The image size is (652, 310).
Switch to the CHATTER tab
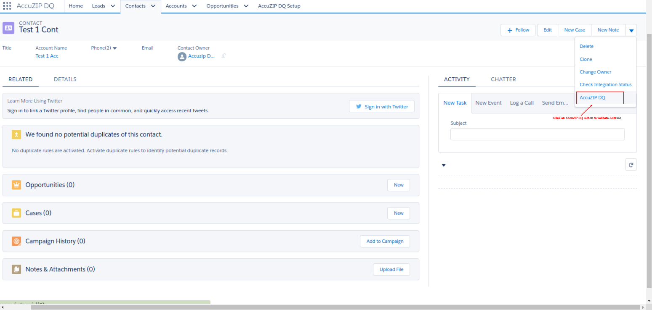(x=503, y=79)
